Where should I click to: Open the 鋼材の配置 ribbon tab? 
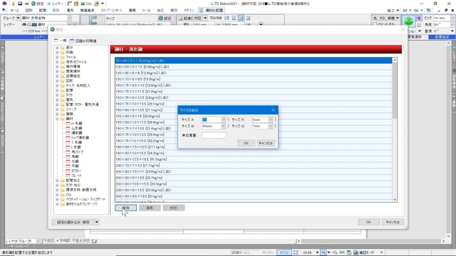tap(212, 10)
